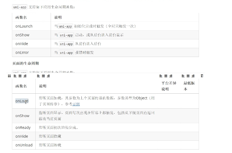The width and height of the screenshot is (232, 153).
Task: Right-align the 说明 column
Action: (x=48, y=76)
